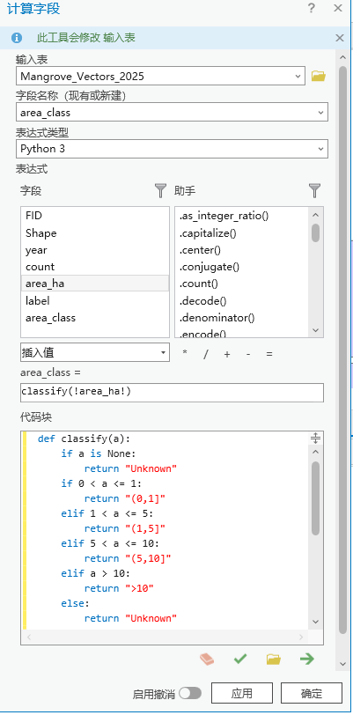Filter the helpers list
Viewport: 353px width, 715px height.
coord(314,190)
